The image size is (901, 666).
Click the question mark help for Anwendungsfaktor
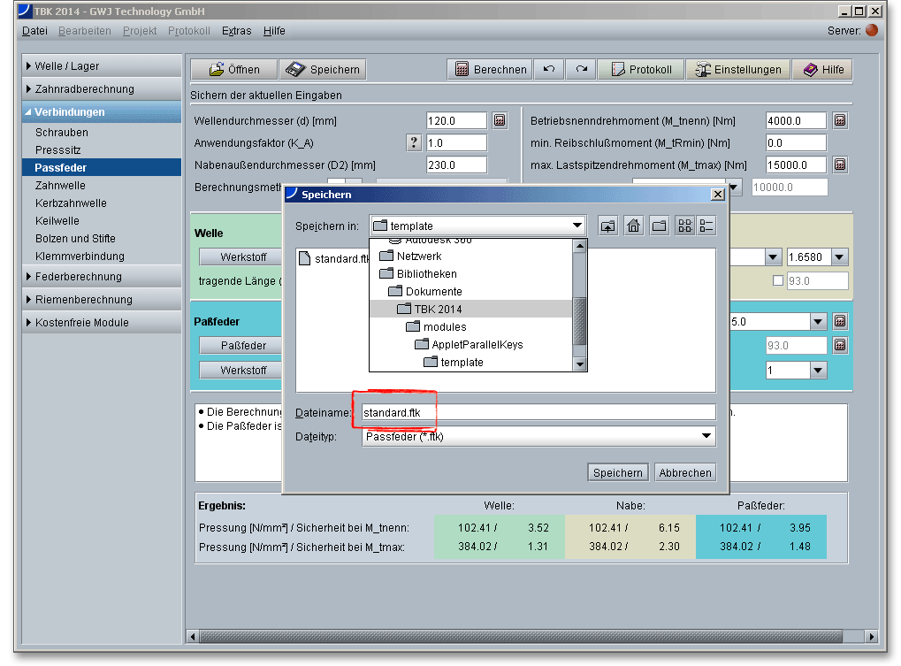(413, 142)
